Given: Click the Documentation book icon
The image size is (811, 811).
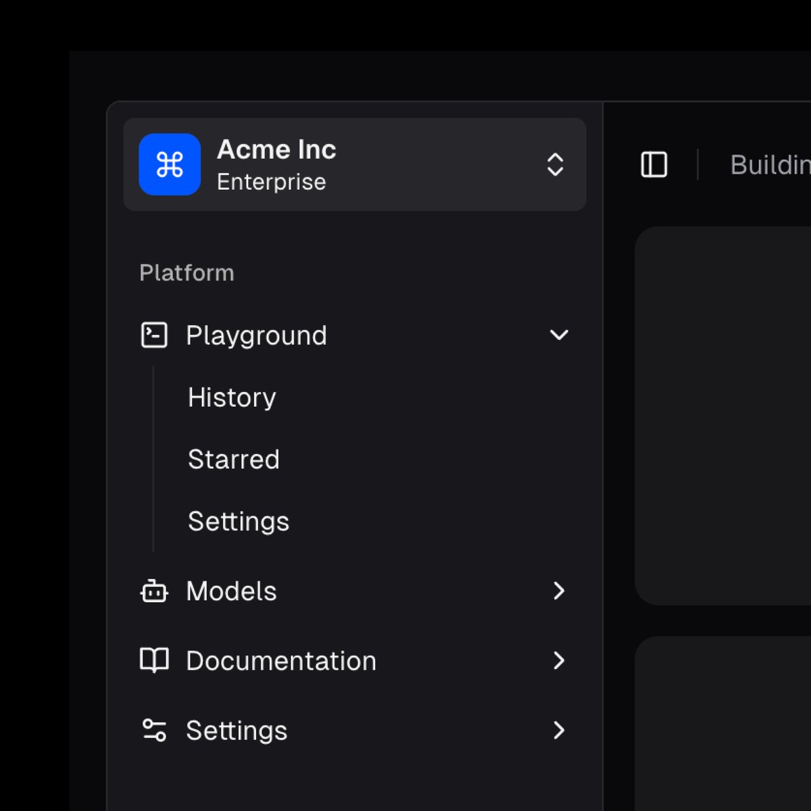Looking at the screenshot, I should (x=154, y=660).
